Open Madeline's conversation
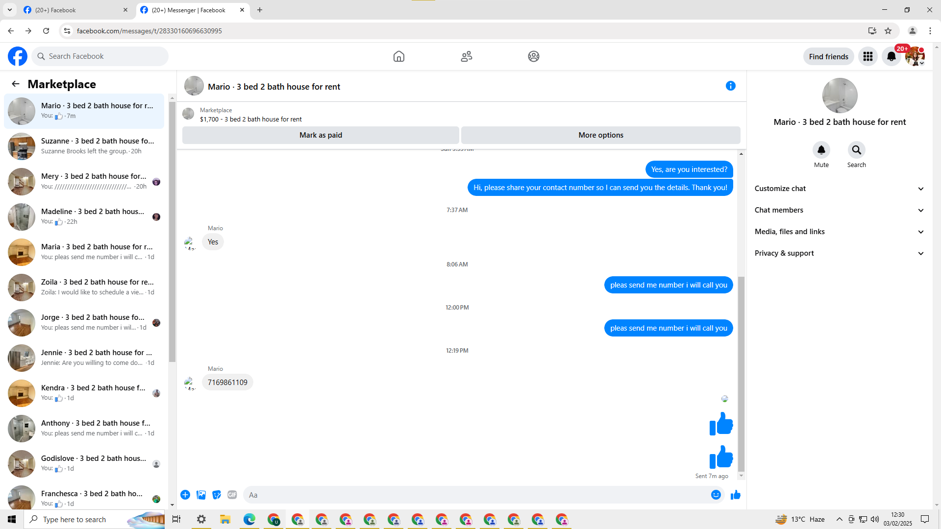Image resolution: width=941 pixels, height=529 pixels. [84, 216]
